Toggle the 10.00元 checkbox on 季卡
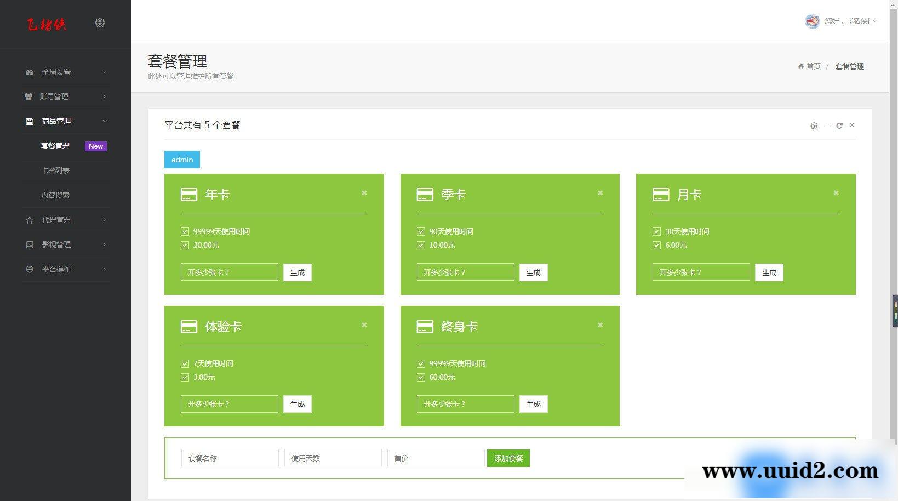898x501 pixels. pos(421,245)
